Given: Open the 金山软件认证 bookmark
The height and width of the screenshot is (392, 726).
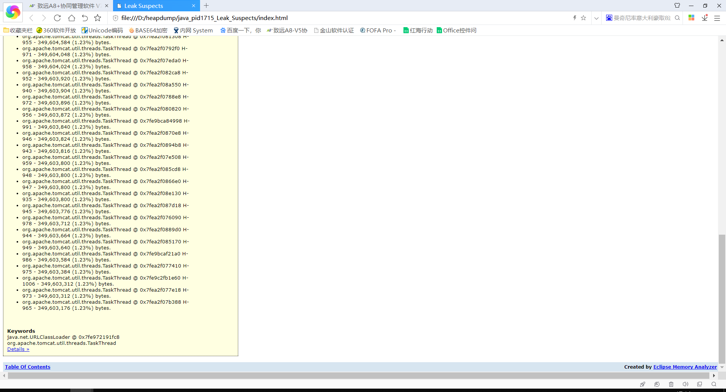Looking at the screenshot, I should (334, 30).
